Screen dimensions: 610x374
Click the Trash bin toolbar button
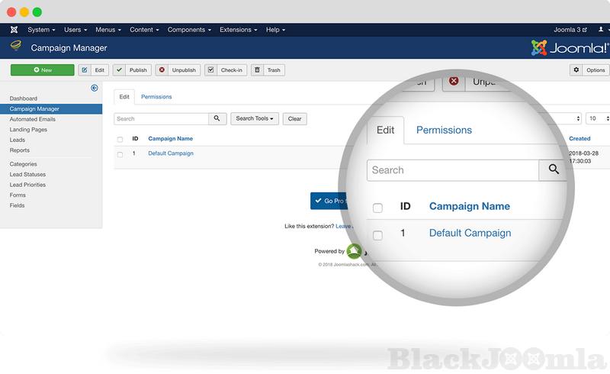point(267,70)
